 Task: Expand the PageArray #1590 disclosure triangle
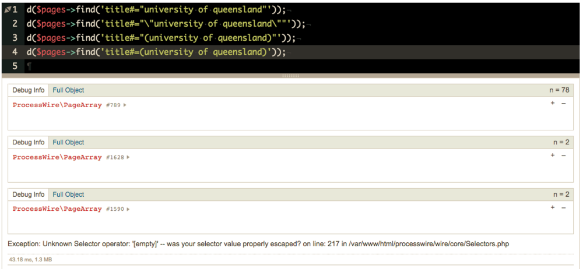(128, 209)
